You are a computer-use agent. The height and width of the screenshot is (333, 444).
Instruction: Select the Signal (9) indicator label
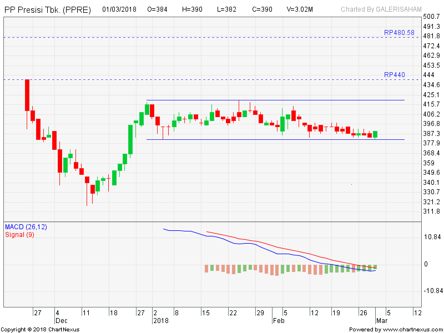(21, 234)
